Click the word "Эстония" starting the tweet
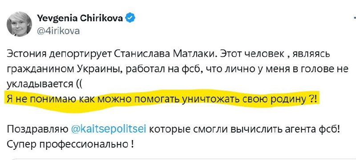 (25, 55)
